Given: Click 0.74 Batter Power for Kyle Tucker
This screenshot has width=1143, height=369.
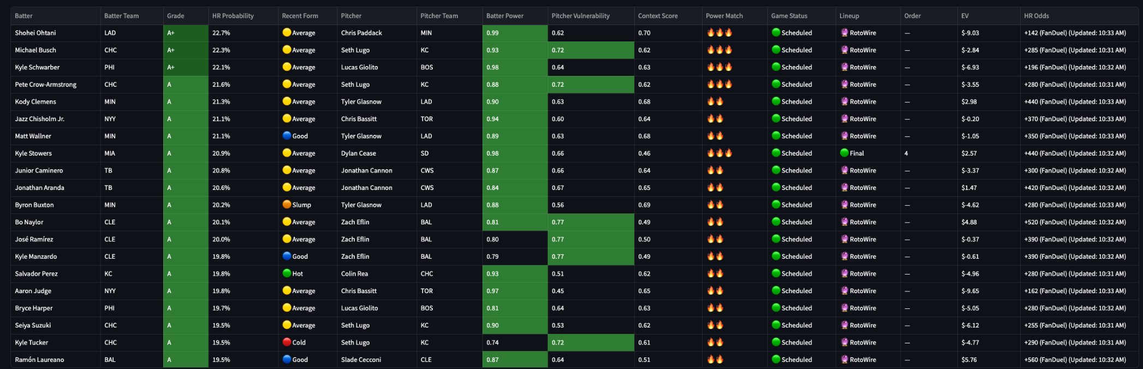Looking at the screenshot, I should (492, 342).
